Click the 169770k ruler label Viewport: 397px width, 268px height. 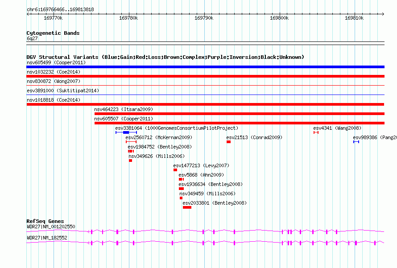coord(53,18)
